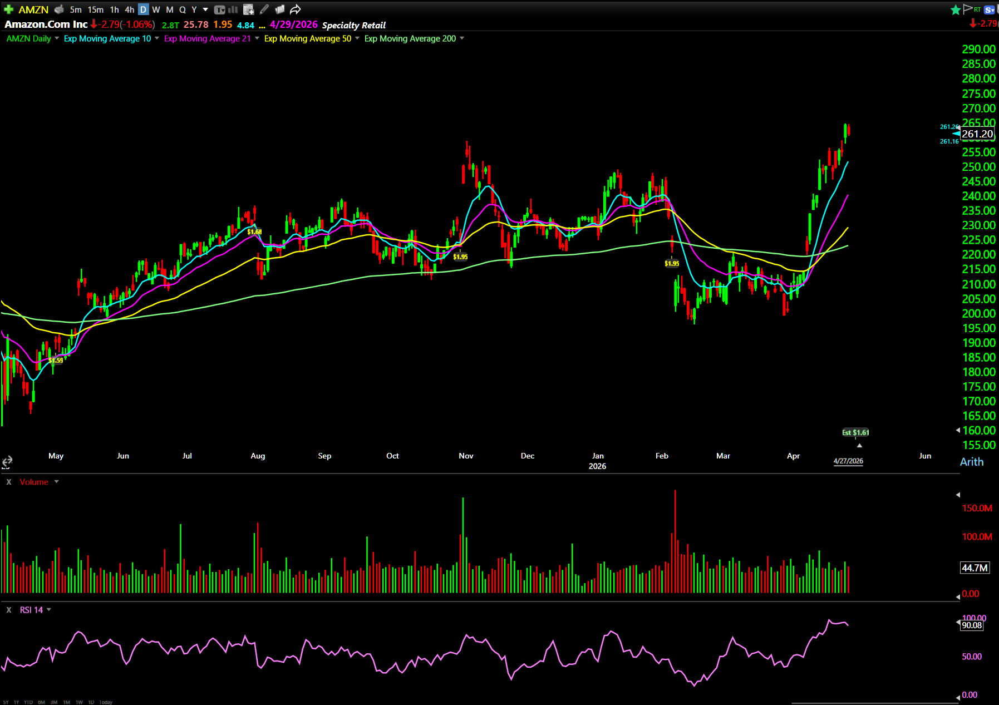
Task: Click the green star favorite icon
Action: (956, 9)
